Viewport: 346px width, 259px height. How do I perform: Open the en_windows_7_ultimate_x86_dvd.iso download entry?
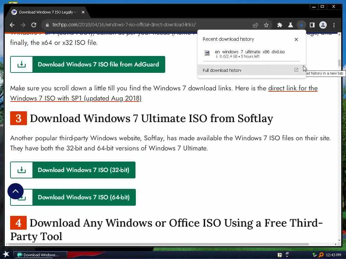(251, 54)
